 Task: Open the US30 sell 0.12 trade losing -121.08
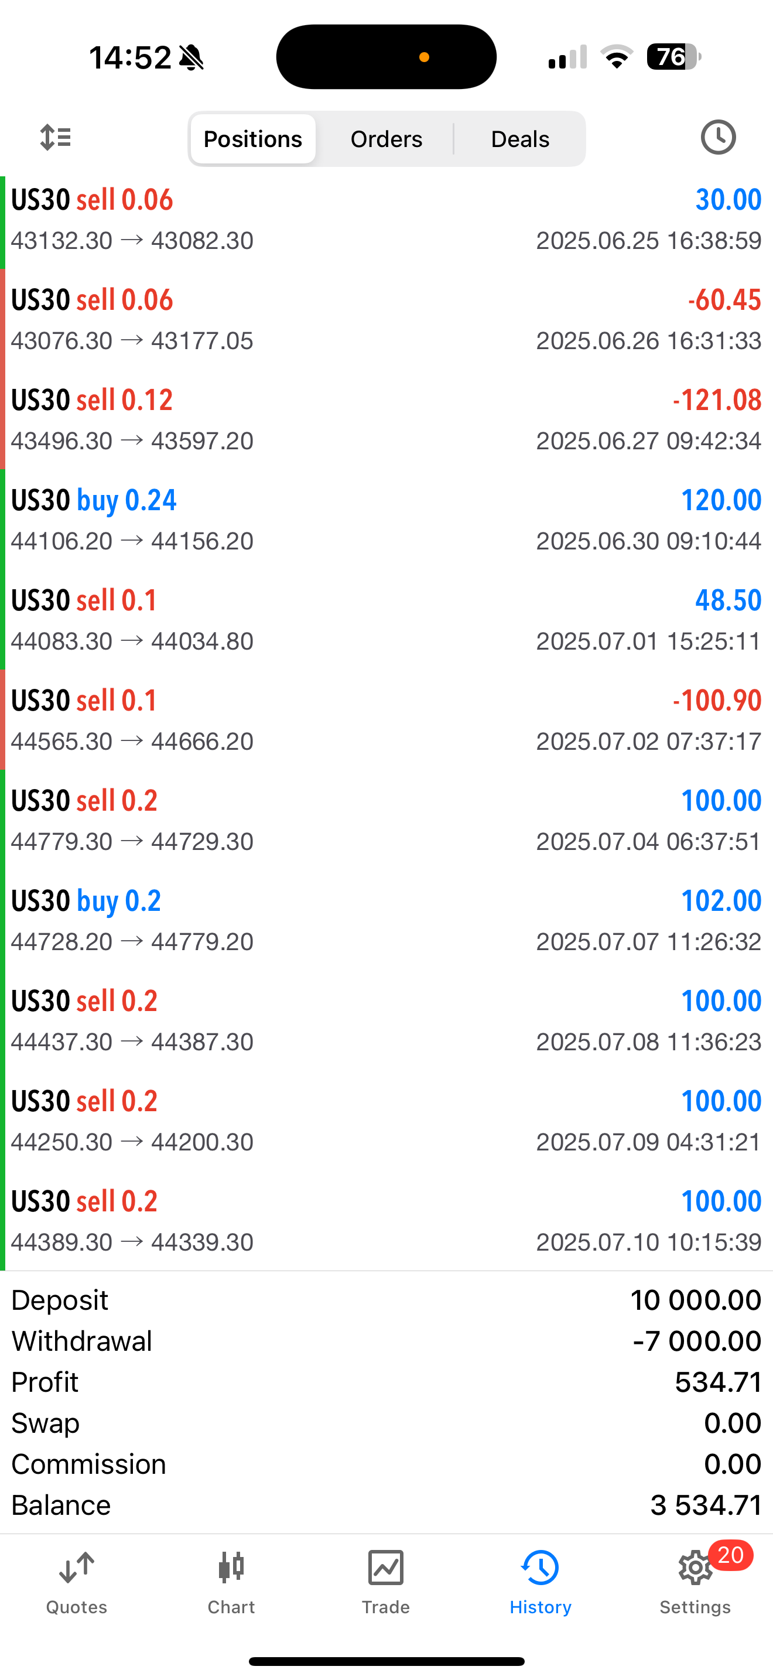386,420
